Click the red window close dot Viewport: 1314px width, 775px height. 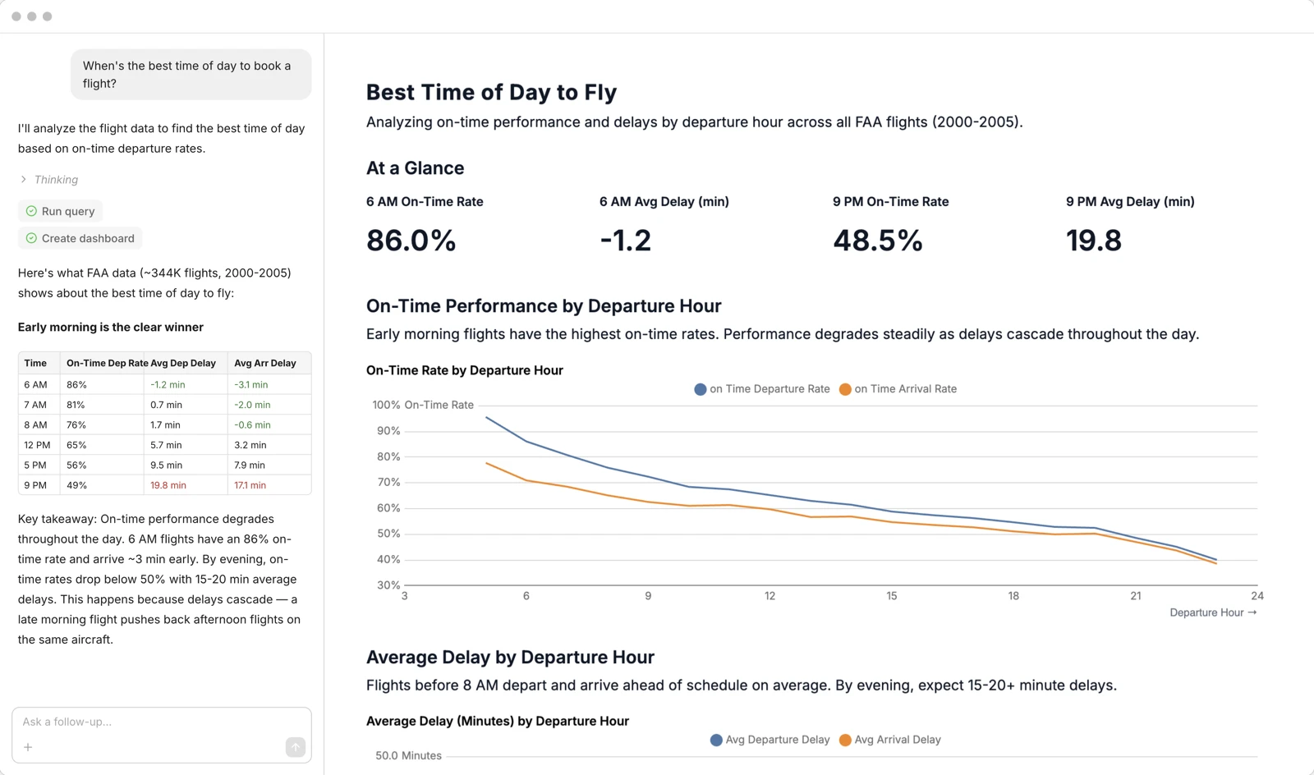[16, 16]
